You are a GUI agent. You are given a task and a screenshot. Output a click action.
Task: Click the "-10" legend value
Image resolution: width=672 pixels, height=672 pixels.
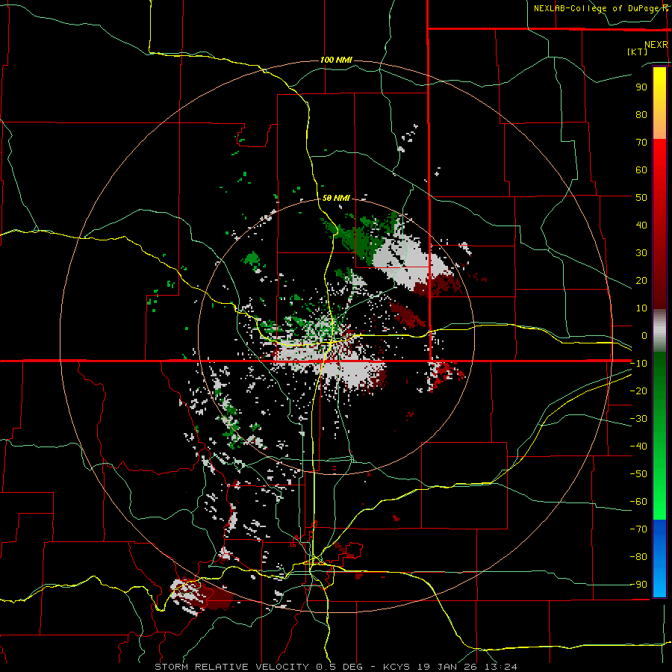(x=638, y=364)
